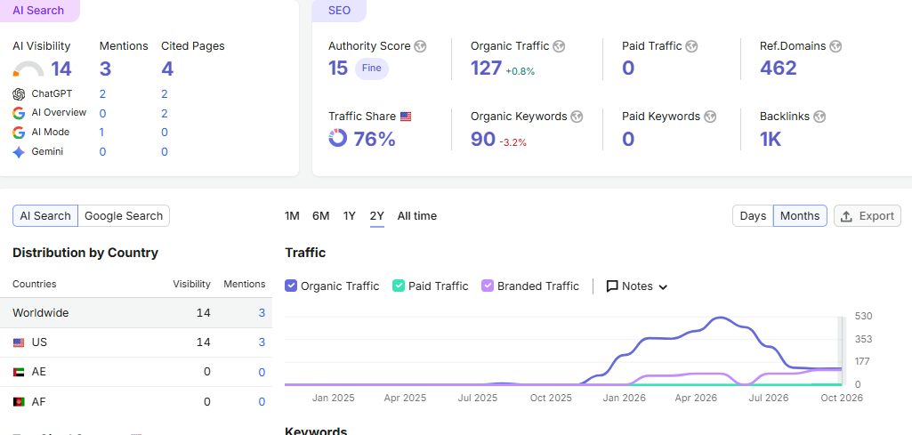Click the Visibility column header
This screenshot has width=912, height=435.
191,285
